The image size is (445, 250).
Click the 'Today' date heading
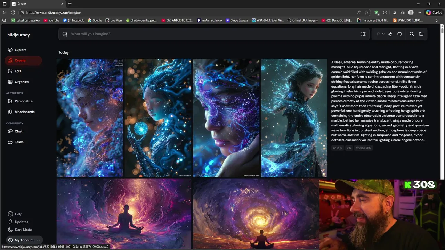[64, 52]
